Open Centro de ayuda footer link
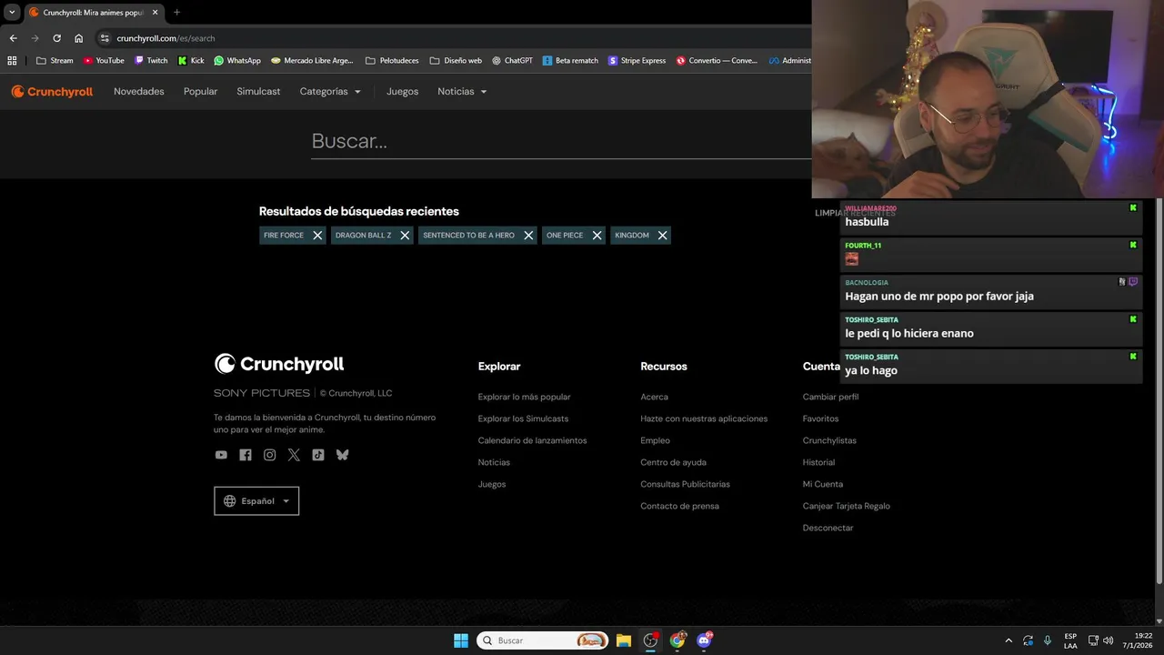This screenshot has height=655, width=1164. 673,462
